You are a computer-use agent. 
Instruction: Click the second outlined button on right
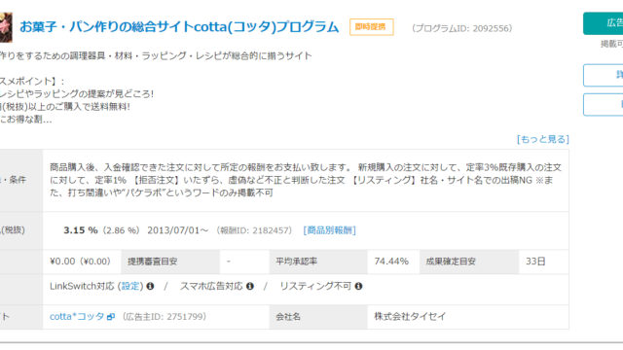pos(604,104)
